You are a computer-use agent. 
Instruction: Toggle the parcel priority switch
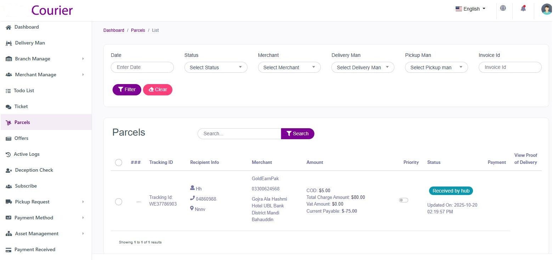click(x=403, y=200)
